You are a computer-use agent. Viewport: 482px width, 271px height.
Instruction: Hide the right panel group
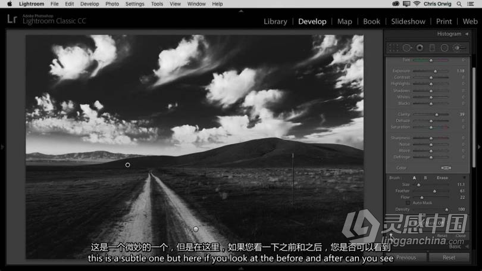[x=479, y=147]
